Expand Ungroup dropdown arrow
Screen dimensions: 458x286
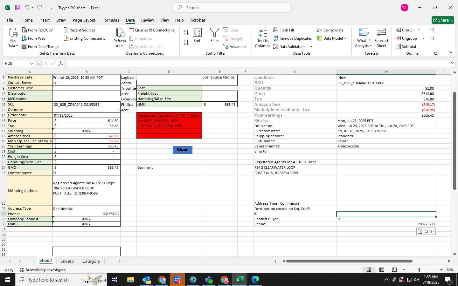coord(423,38)
